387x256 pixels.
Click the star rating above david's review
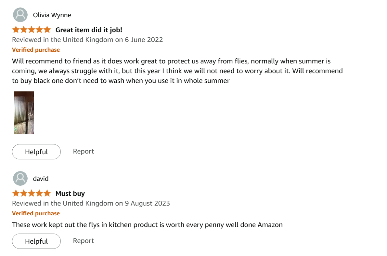tap(32, 194)
